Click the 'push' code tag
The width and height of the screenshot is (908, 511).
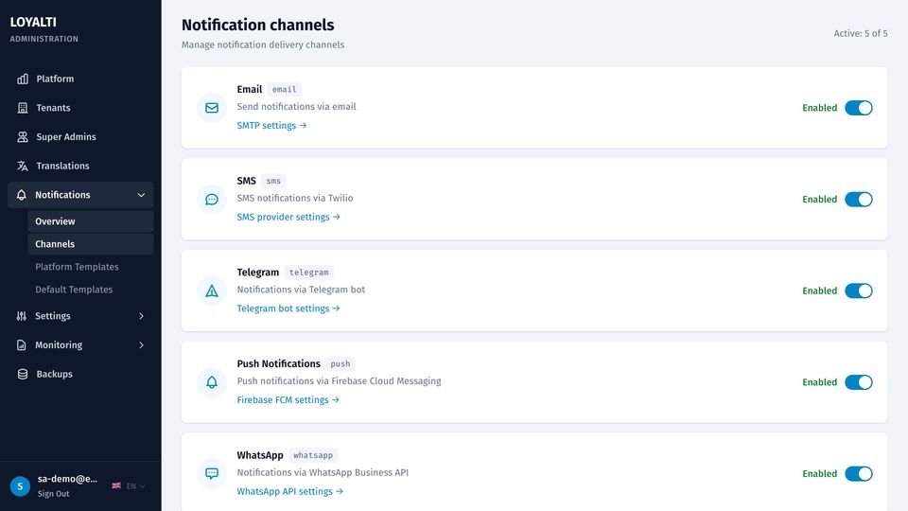340,363
